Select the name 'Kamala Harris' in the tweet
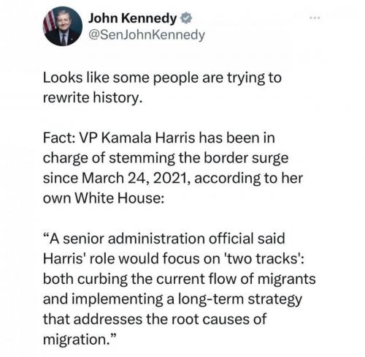The width and height of the screenshot is (365, 357). tap(148, 138)
